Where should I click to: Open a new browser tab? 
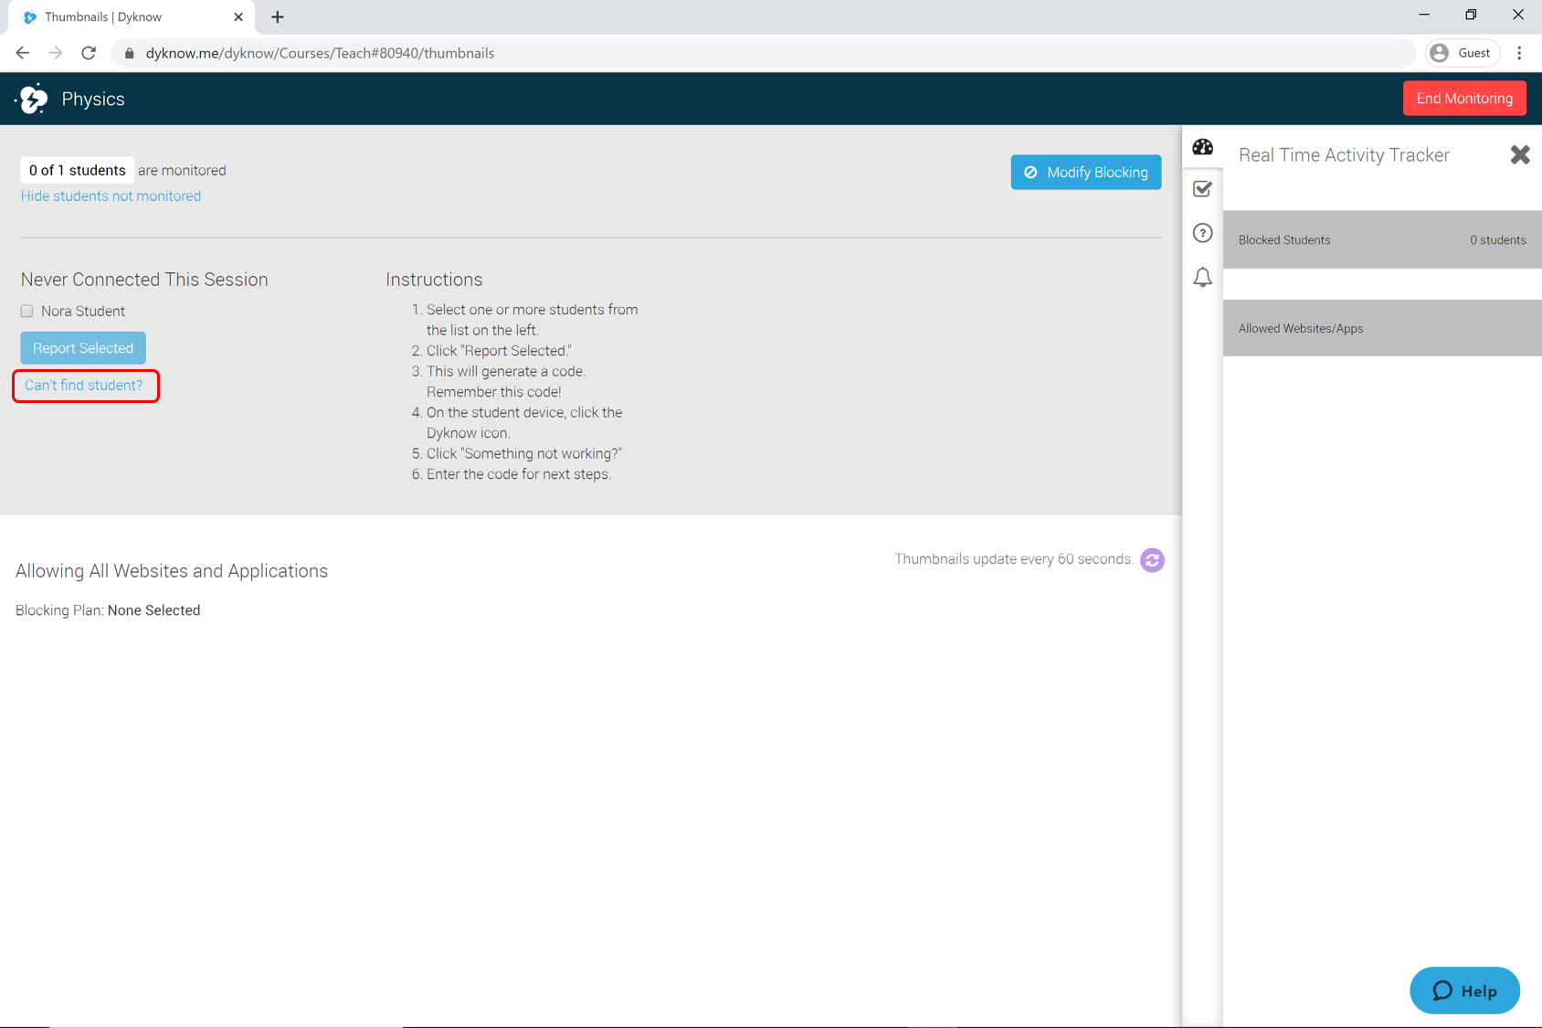pyautogui.click(x=278, y=17)
